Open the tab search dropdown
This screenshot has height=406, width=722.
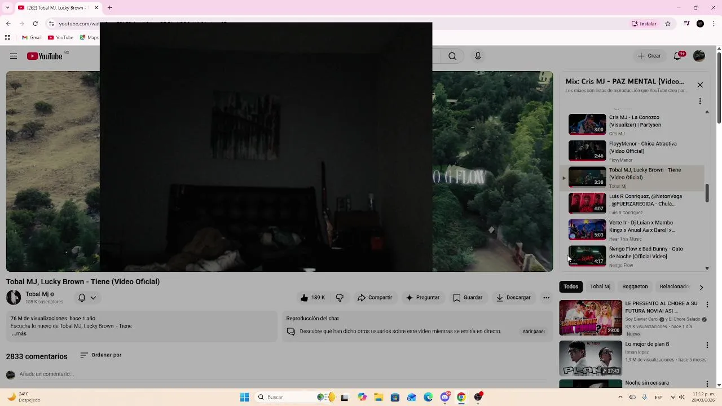click(x=7, y=8)
